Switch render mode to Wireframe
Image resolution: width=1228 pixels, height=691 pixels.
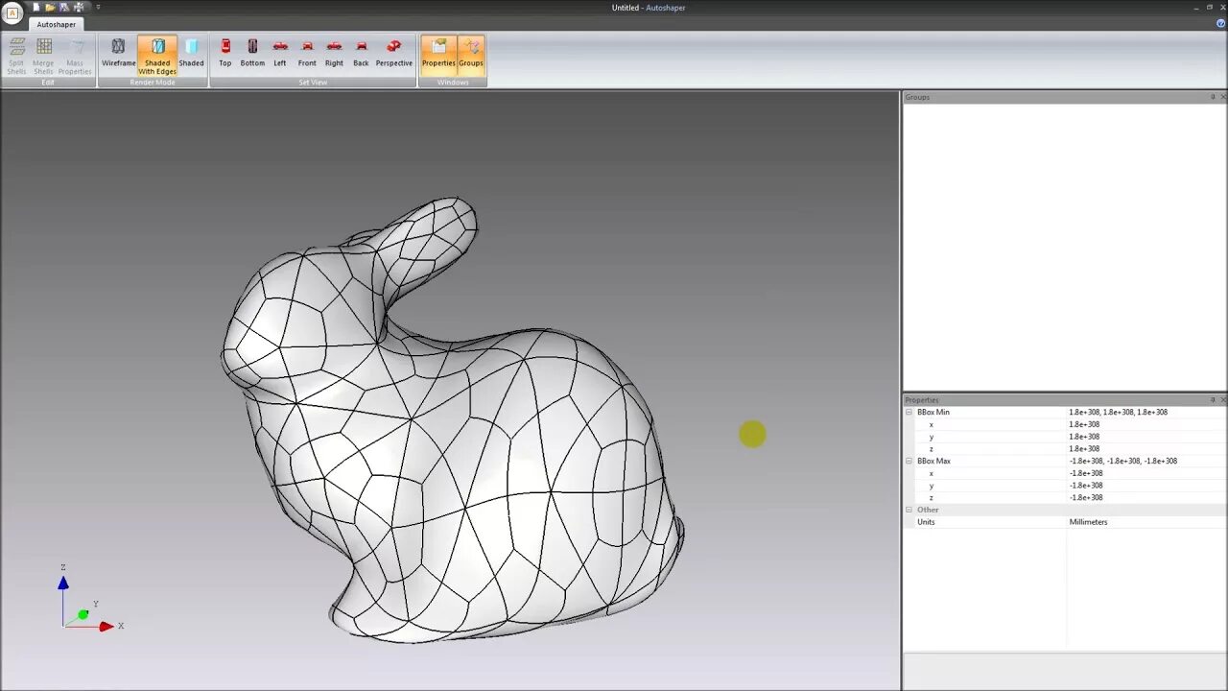pos(118,53)
